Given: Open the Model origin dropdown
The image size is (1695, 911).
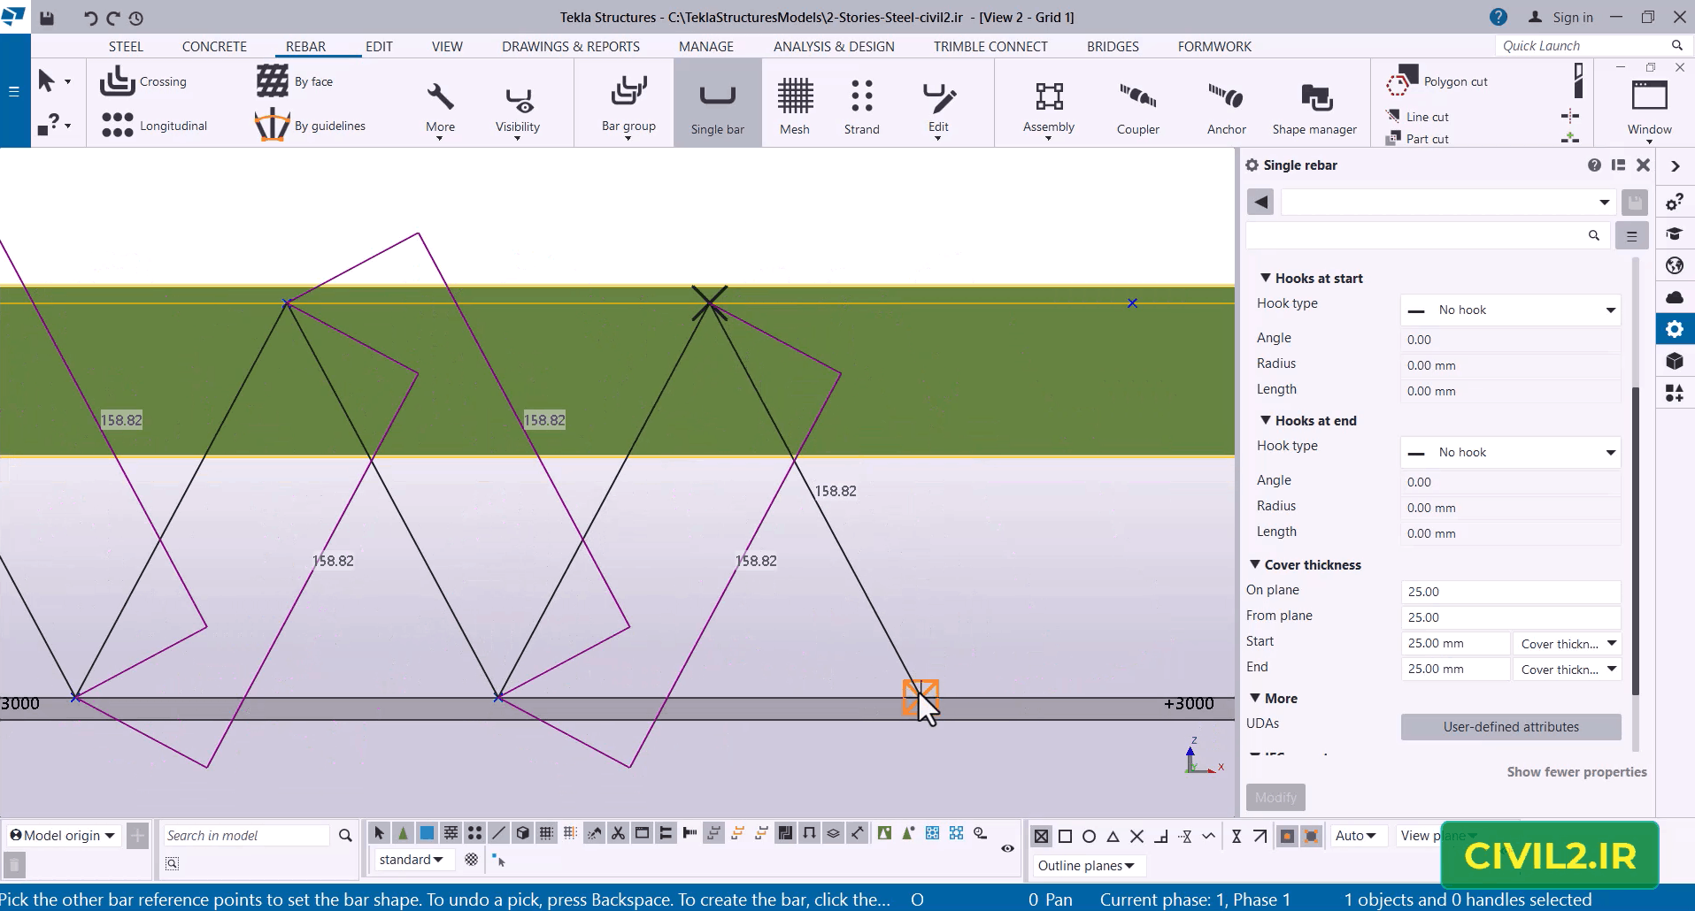Looking at the screenshot, I should pos(62,835).
